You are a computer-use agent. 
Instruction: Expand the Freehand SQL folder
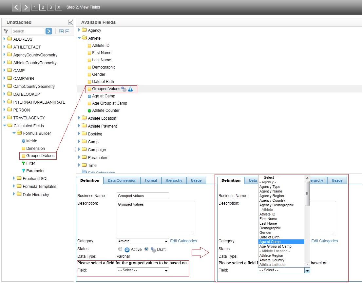point(14,178)
